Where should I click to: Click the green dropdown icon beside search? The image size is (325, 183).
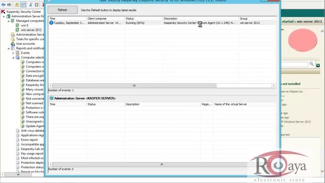click(318, 66)
